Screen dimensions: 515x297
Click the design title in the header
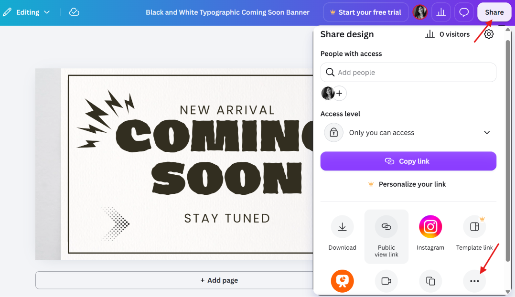coord(227,12)
